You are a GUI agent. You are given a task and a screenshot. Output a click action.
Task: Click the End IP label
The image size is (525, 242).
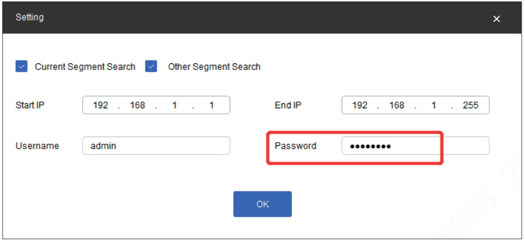pos(288,105)
